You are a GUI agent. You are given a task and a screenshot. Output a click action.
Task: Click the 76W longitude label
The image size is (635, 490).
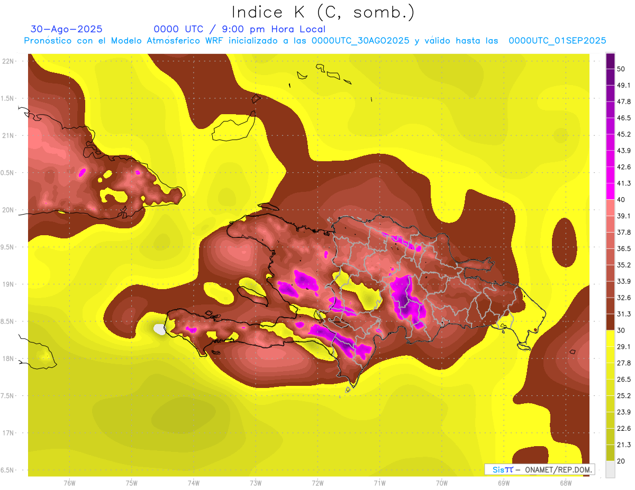[x=69, y=483]
